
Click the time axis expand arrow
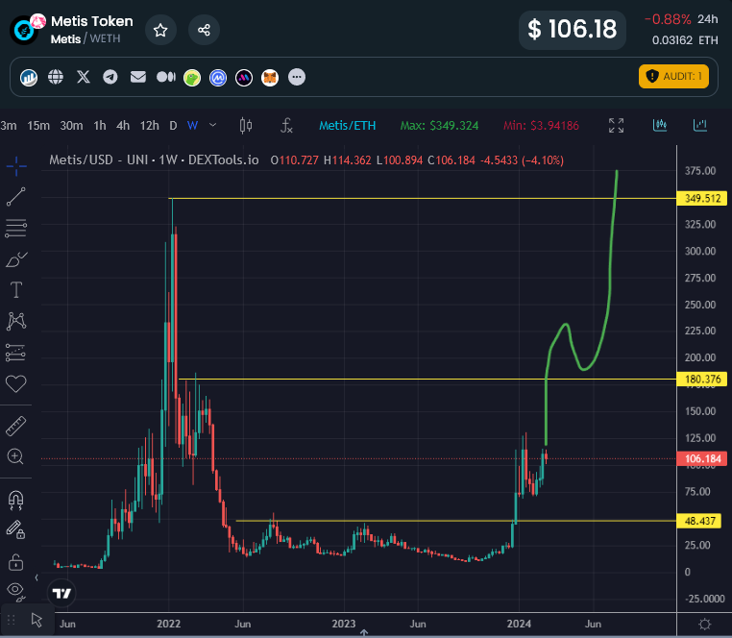point(364,632)
